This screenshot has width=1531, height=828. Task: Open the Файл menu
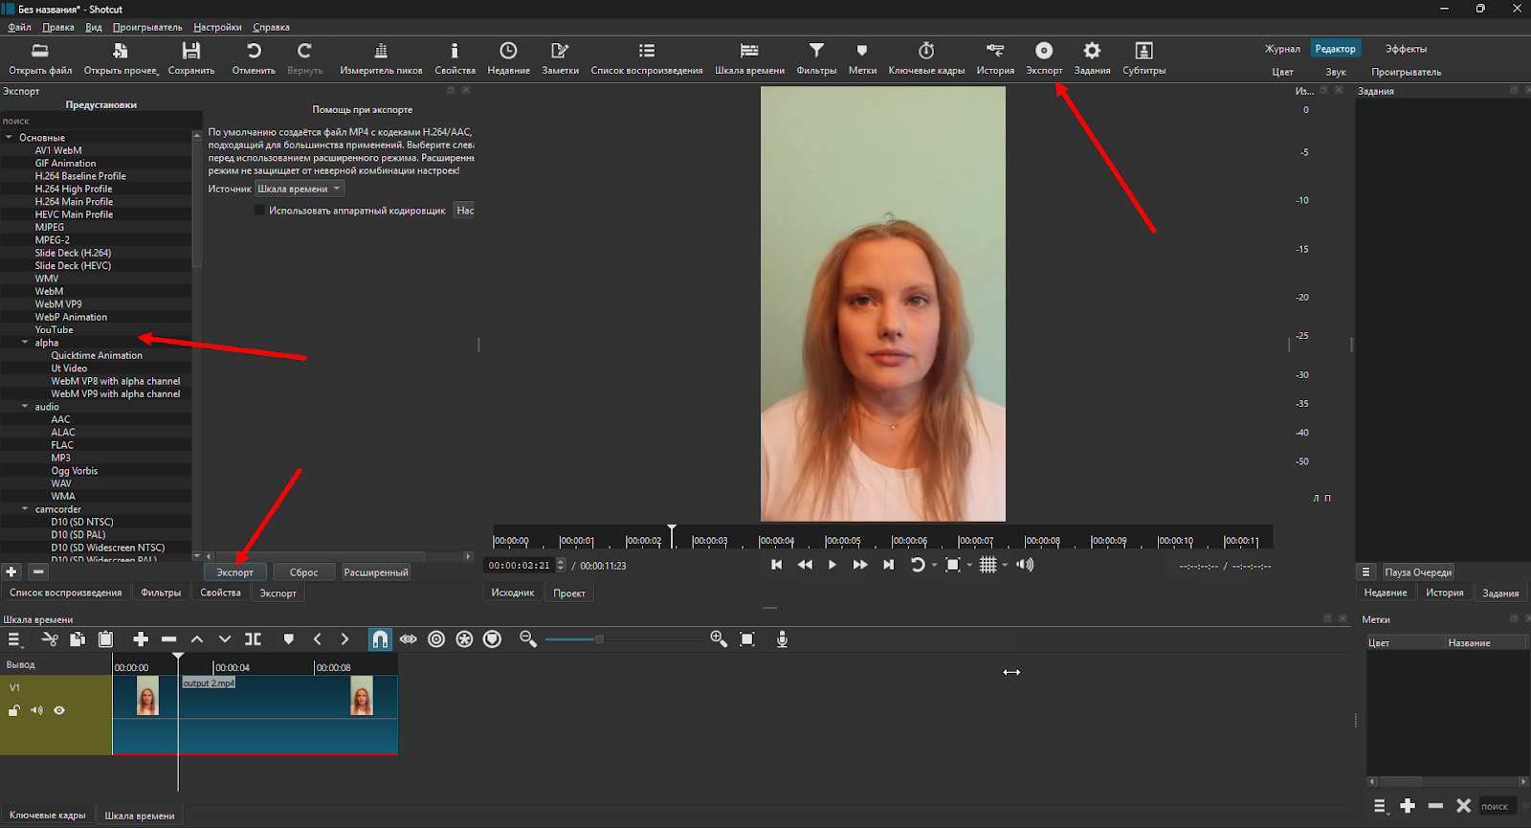click(19, 28)
